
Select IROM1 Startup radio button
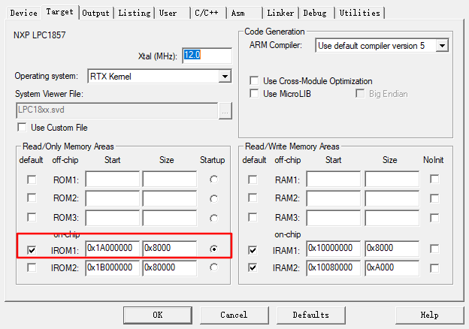point(214,249)
